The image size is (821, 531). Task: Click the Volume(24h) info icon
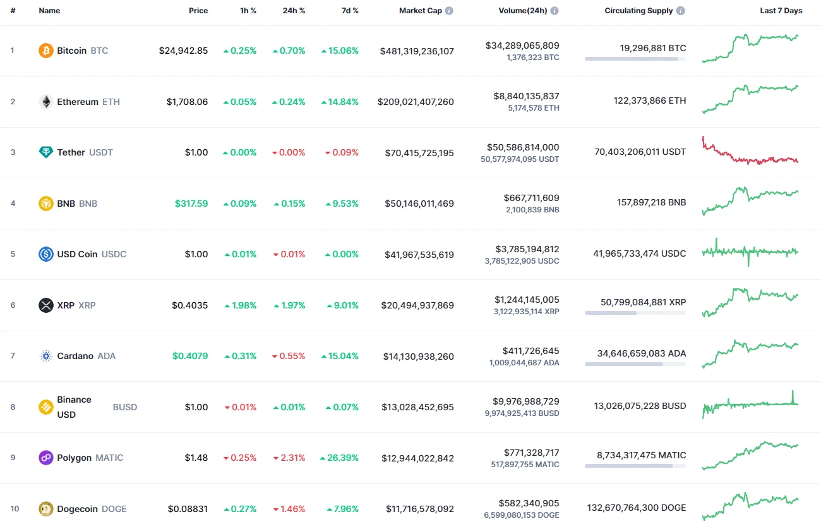point(554,11)
